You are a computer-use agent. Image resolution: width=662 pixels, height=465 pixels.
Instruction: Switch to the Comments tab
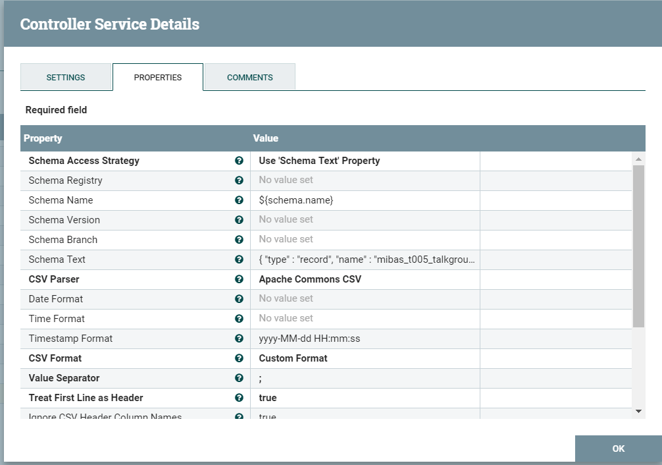point(249,77)
